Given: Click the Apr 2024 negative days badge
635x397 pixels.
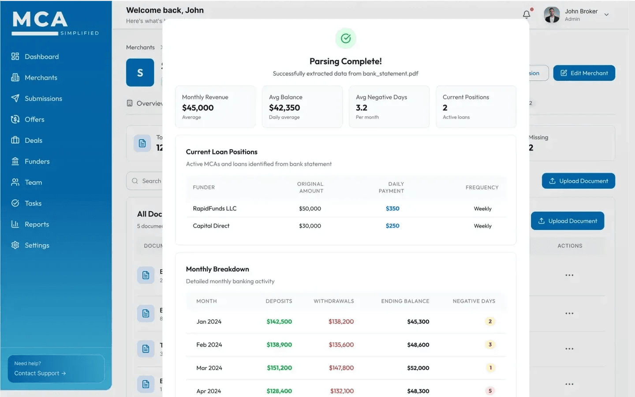Looking at the screenshot, I should [490, 391].
